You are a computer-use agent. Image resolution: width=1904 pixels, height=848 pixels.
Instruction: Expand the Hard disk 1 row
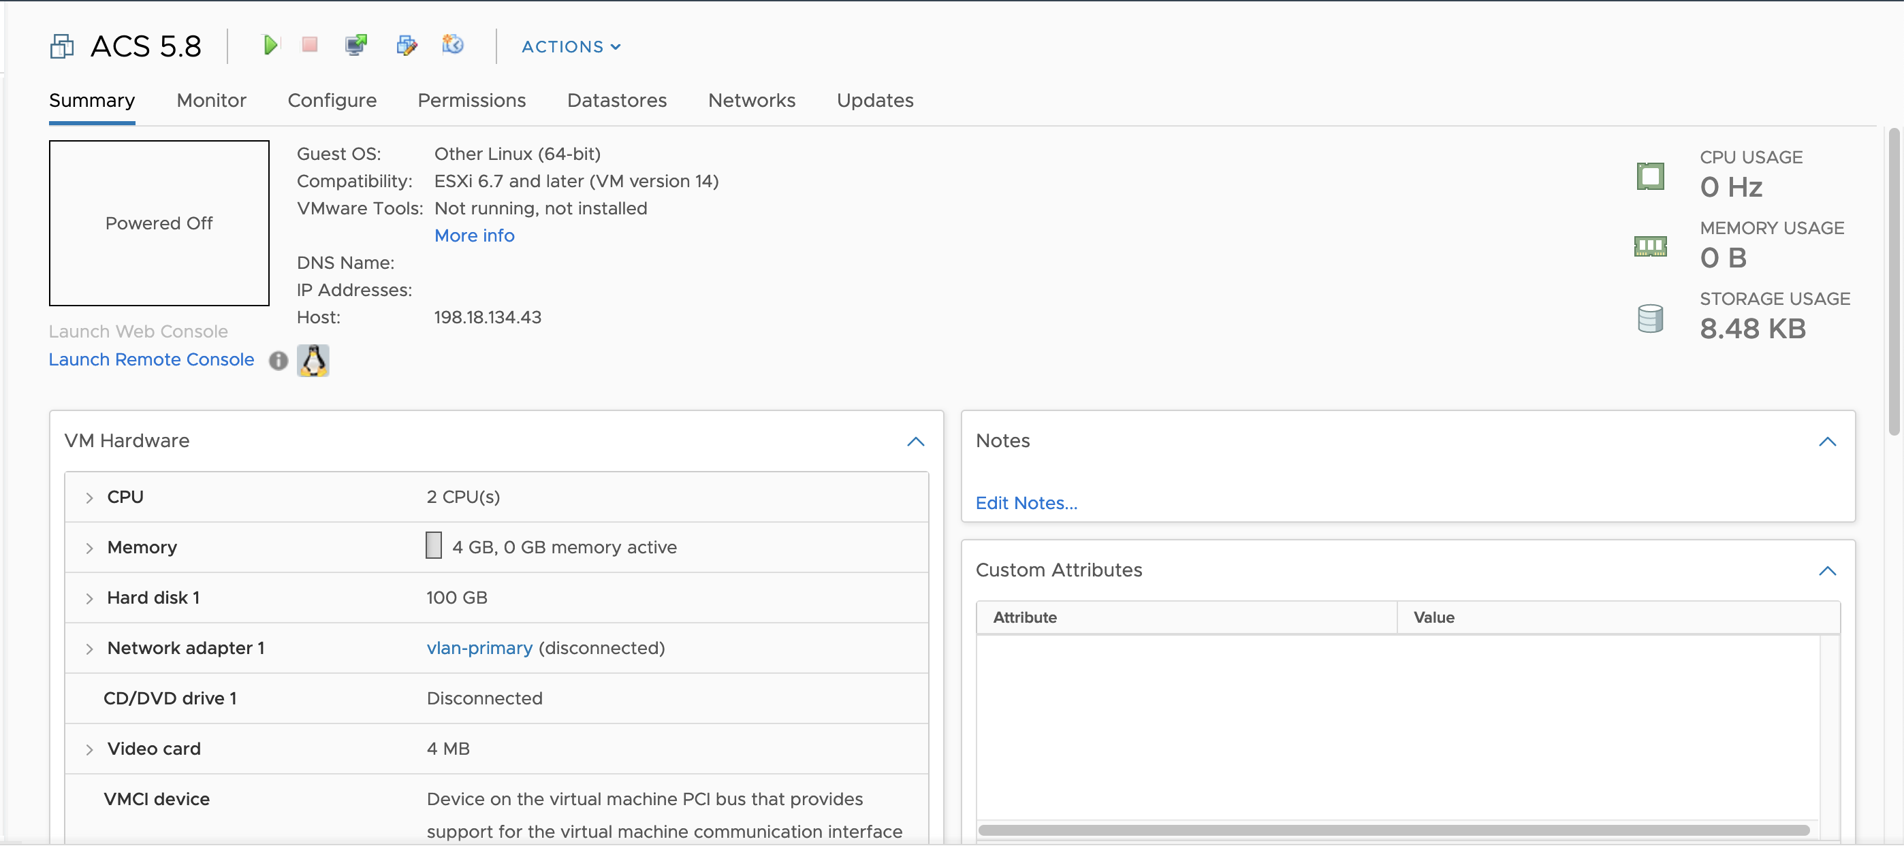tap(89, 598)
